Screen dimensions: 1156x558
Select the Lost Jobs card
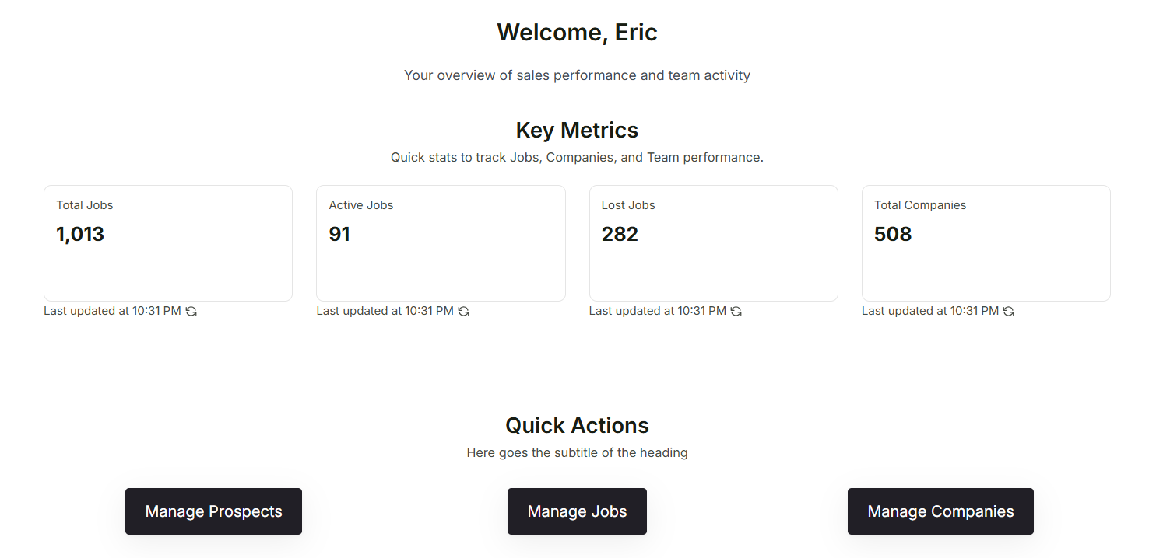click(x=713, y=242)
